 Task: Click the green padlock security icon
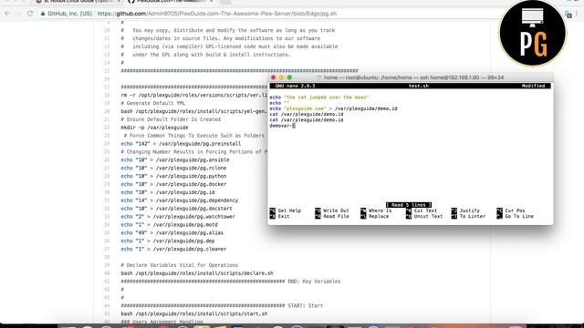43,14
